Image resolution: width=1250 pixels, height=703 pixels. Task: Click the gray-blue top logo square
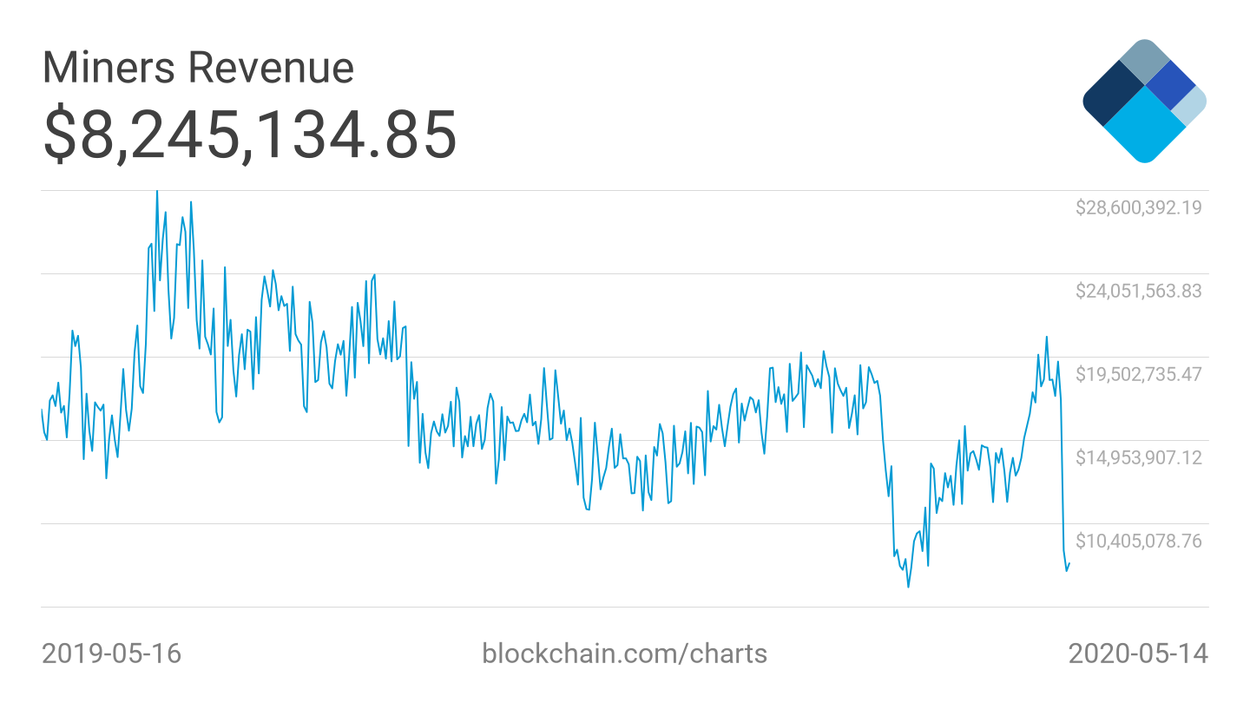coord(1146,62)
